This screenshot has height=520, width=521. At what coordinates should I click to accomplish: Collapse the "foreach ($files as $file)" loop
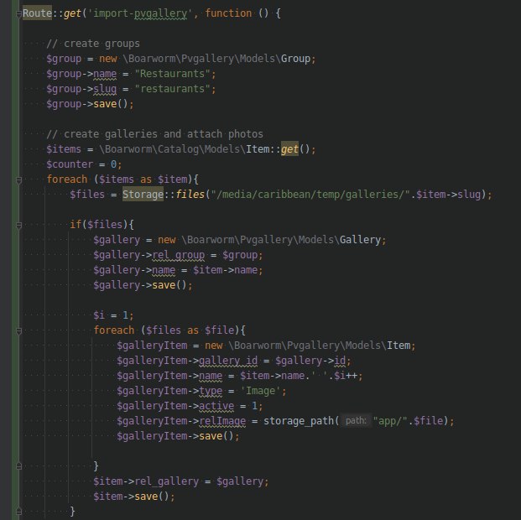(19, 331)
